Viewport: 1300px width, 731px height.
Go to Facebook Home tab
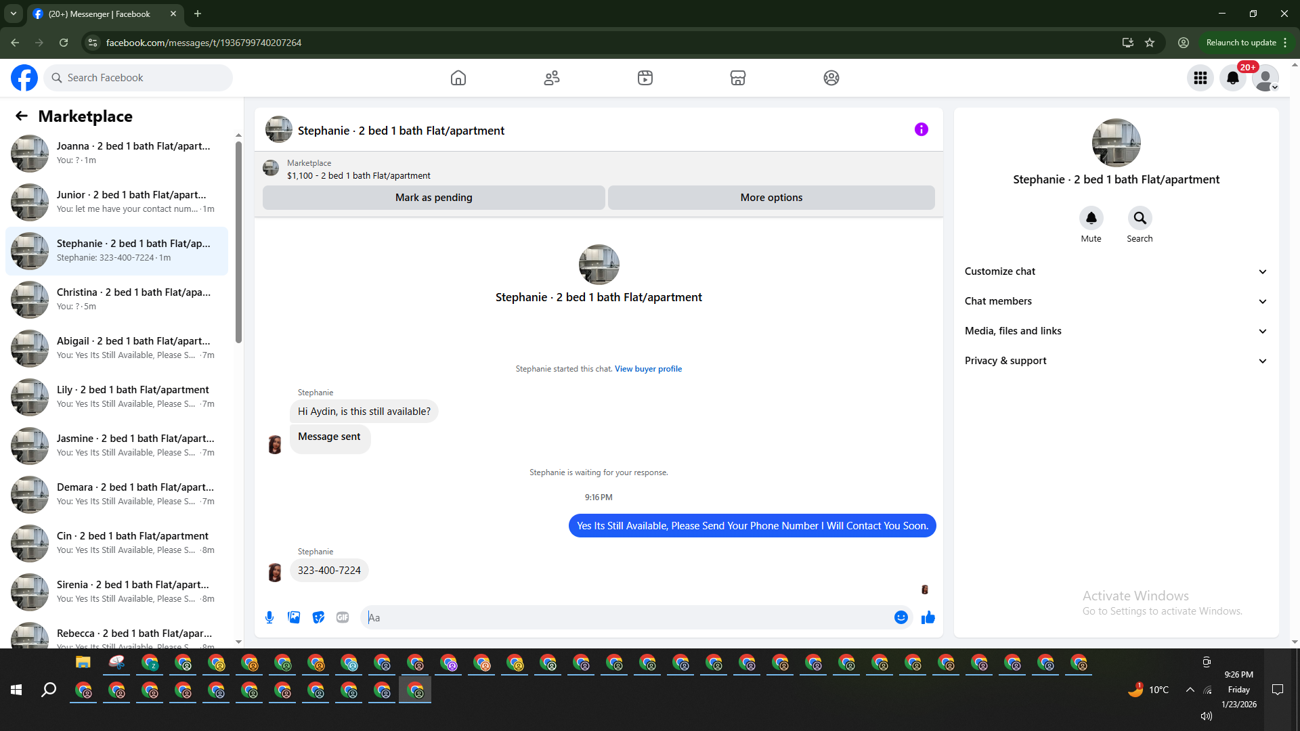458,78
